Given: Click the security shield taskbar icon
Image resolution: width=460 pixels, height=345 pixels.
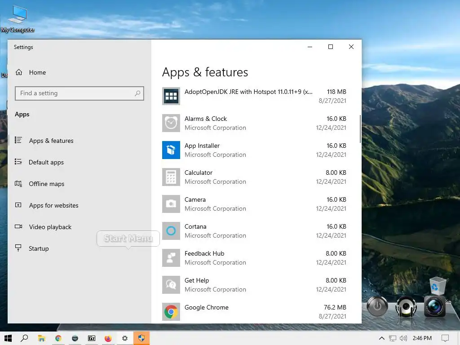Looking at the screenshot, I should pyautogui.click(x=142, y=338).
